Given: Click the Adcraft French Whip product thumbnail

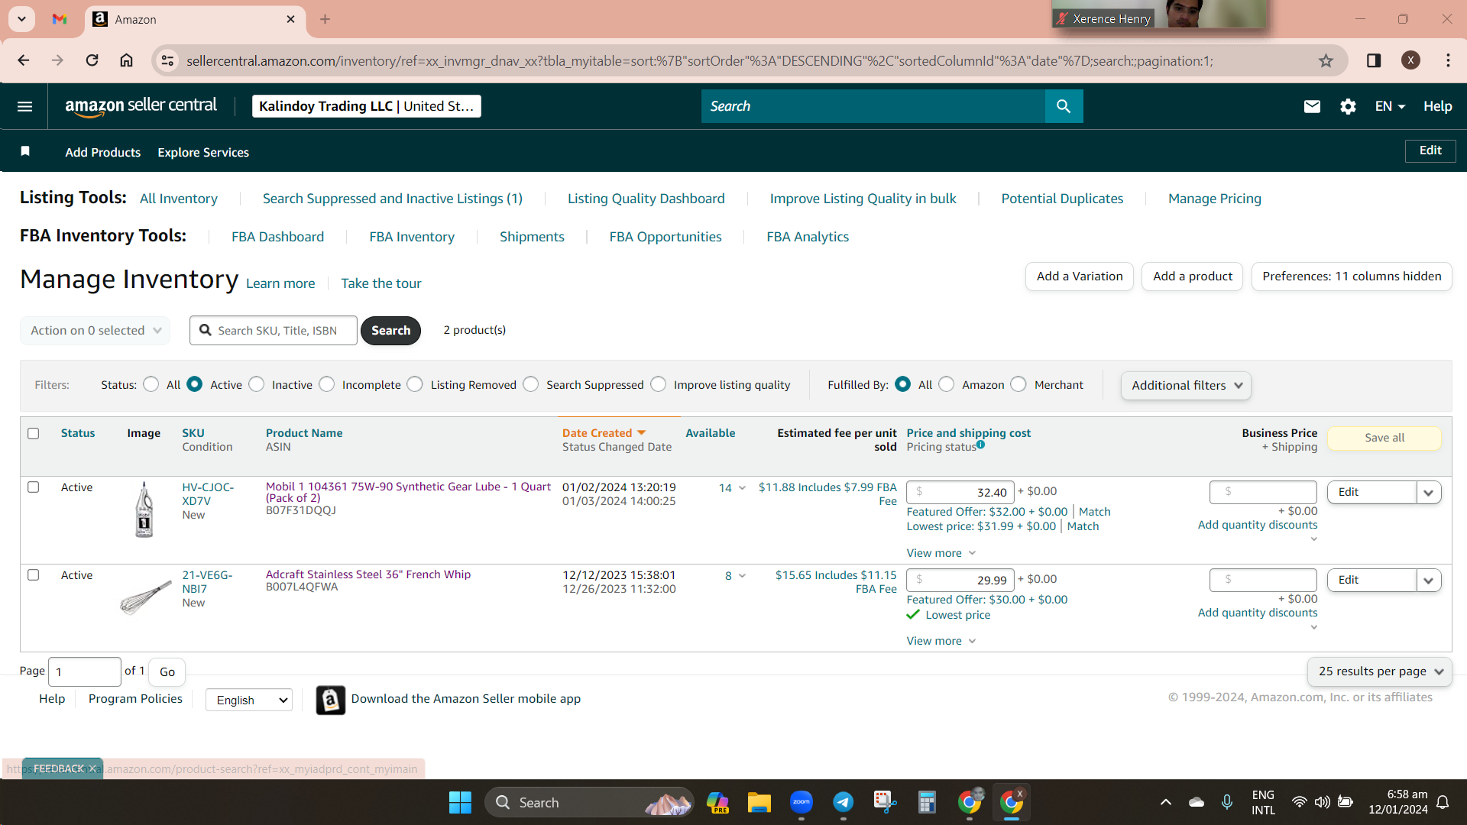Looking at the screenshot, I should (145, 597).
